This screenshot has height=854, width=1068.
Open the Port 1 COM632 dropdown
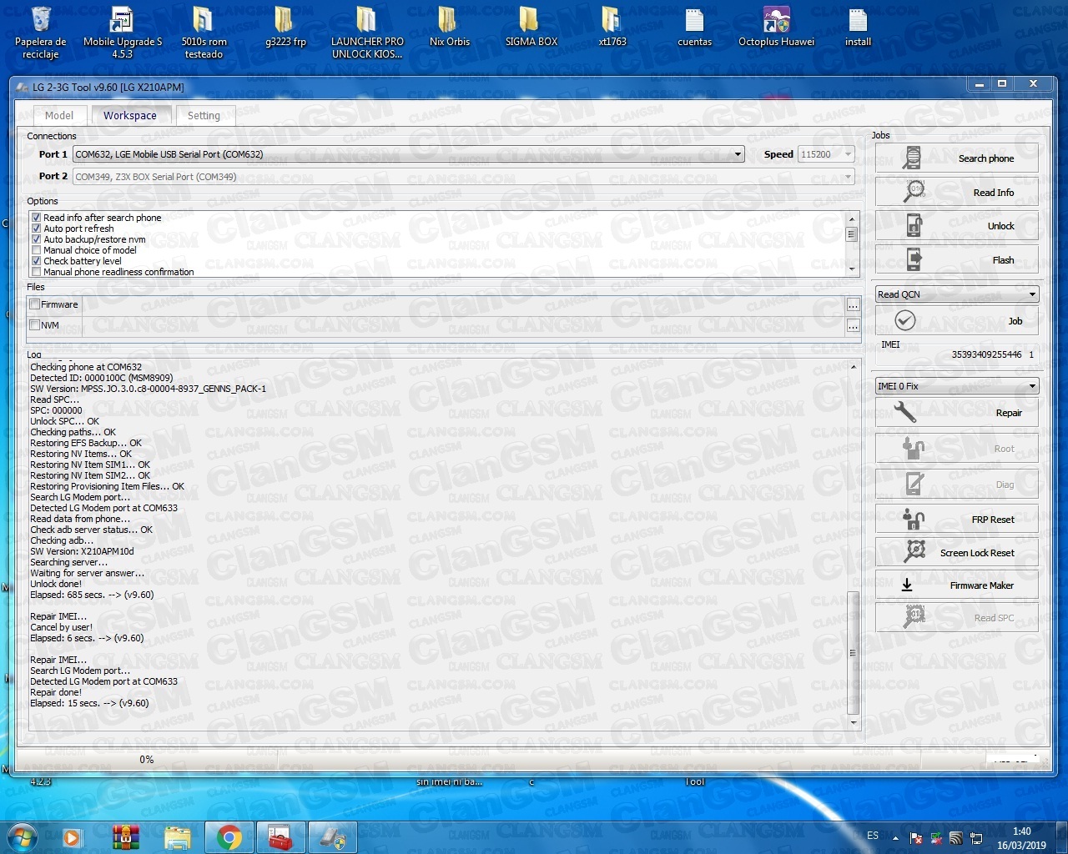(x=408, y=154)
